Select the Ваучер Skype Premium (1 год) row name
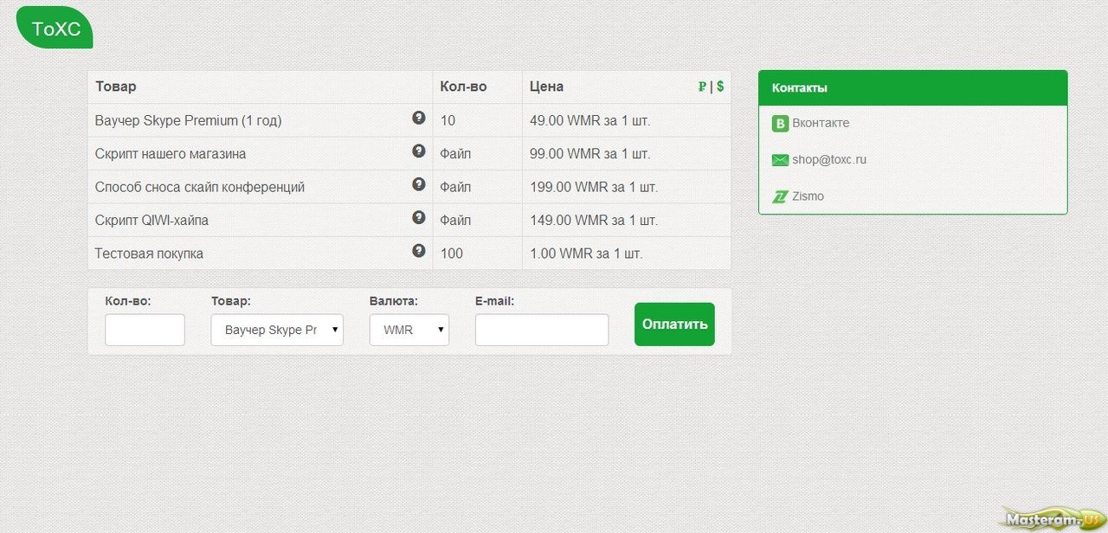 [188, 120]
